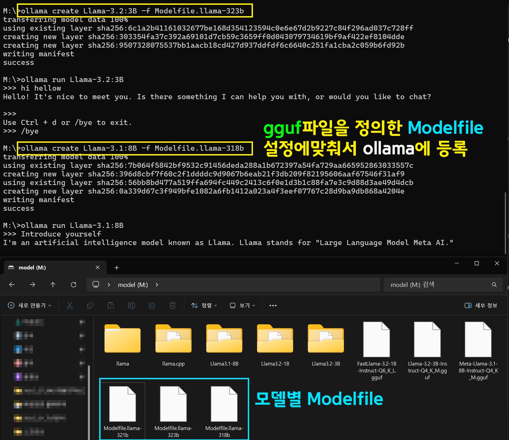This screenshot has width=509, height=440.
Task: Go back in File Explorer
Action: [x=12, y=285]
